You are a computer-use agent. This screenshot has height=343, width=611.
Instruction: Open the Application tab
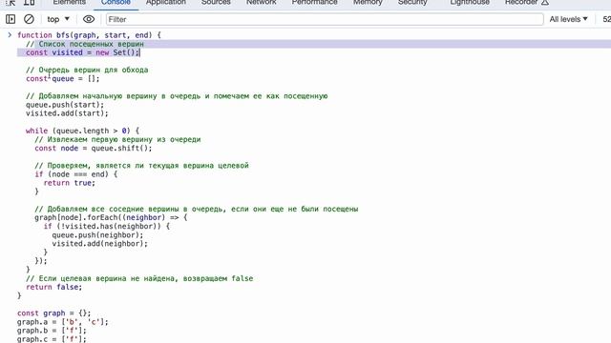(x=165, y=2)
